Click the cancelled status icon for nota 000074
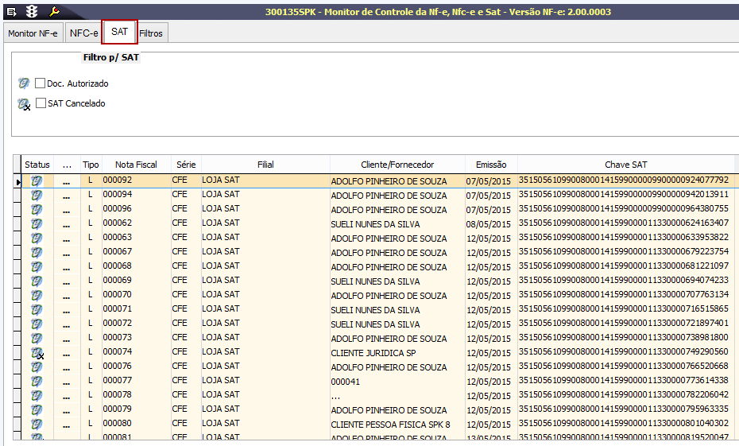The image size is (739, 446). coord(37,353)
